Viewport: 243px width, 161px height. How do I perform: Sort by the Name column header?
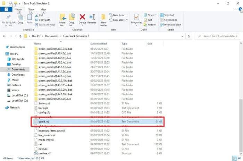coord(37,44)
